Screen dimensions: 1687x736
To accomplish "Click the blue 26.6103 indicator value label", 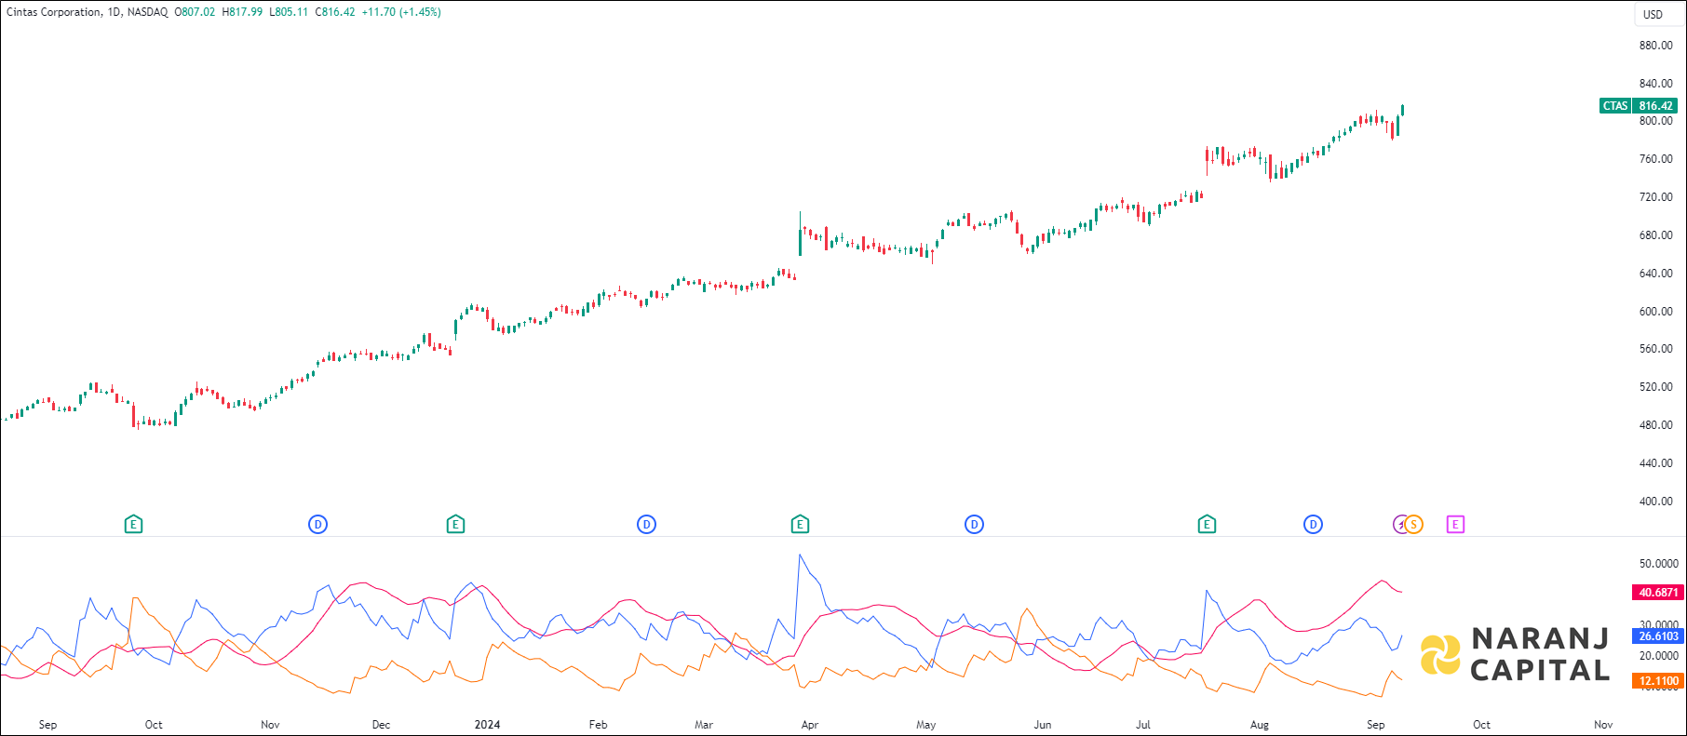I will 1658,636.
